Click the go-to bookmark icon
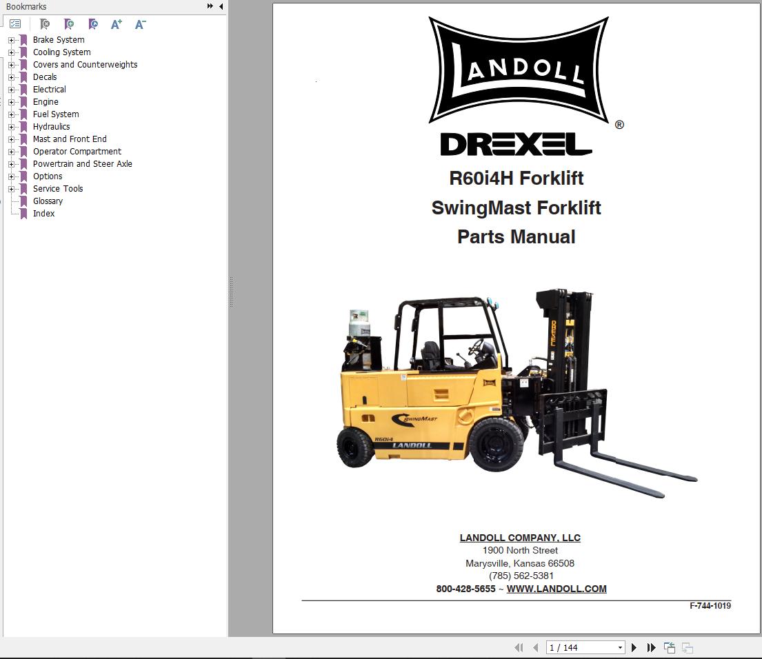762x659 pixels. tap(93, 23)
